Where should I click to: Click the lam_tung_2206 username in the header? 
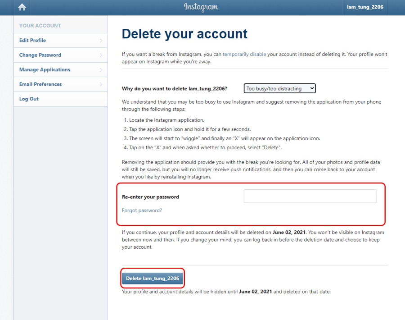point(365,7)
